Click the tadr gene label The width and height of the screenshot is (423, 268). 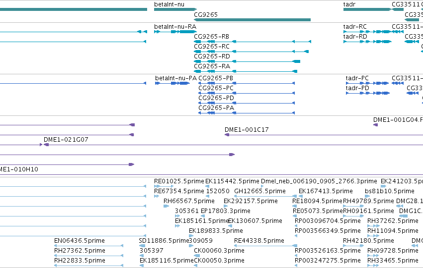click(349, 4)
